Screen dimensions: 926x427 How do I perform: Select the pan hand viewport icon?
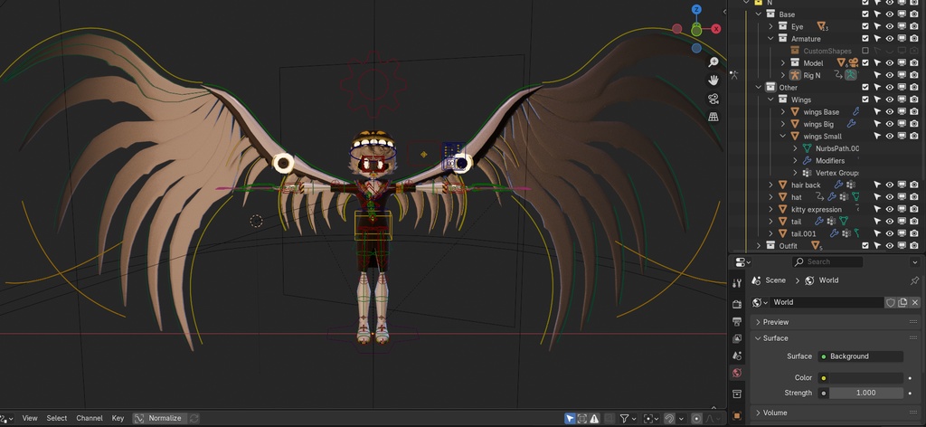click(x=713, y=81)
